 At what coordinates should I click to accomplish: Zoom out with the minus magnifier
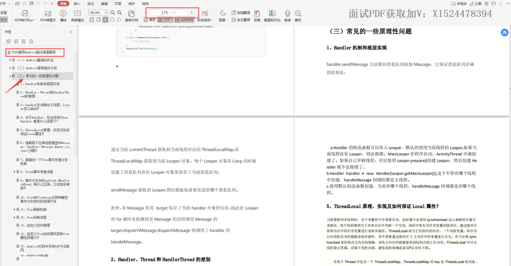coord(112,13)
